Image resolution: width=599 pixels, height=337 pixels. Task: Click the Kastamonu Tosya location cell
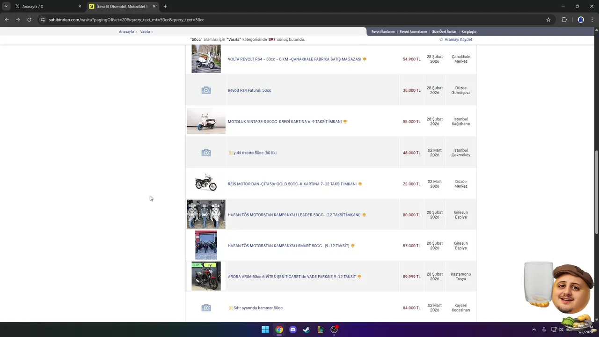(461, 276)
